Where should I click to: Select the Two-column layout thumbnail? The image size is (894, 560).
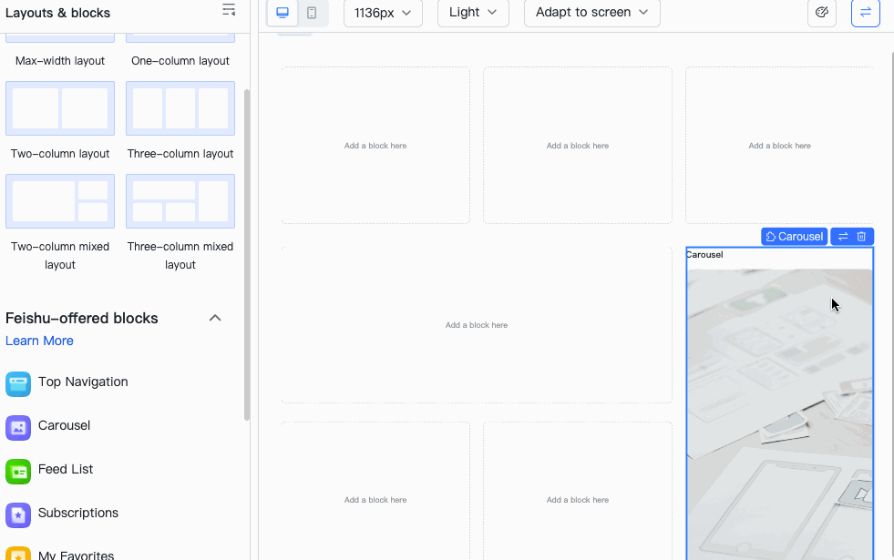click(59, 108)
